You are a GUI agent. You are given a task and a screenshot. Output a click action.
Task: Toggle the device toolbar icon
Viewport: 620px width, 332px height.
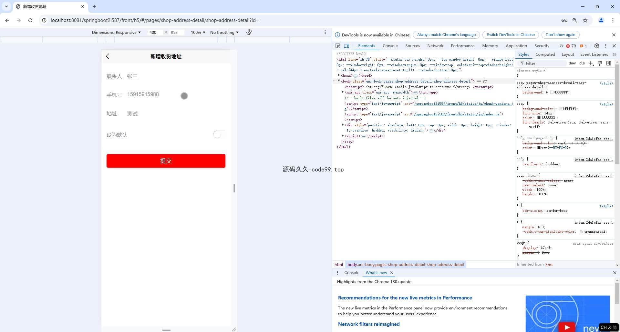pos(346,46)
